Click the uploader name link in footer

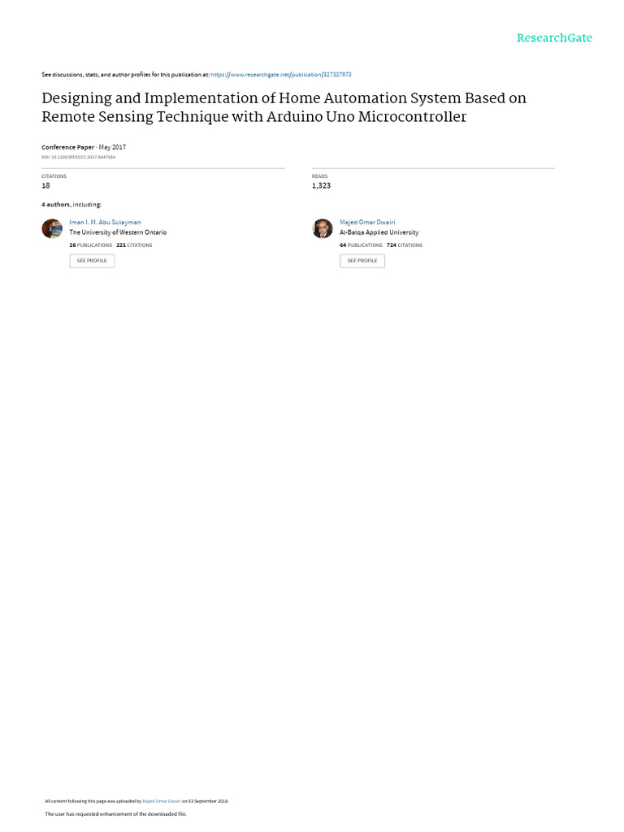pyautogui.click(x=162, y=801)
